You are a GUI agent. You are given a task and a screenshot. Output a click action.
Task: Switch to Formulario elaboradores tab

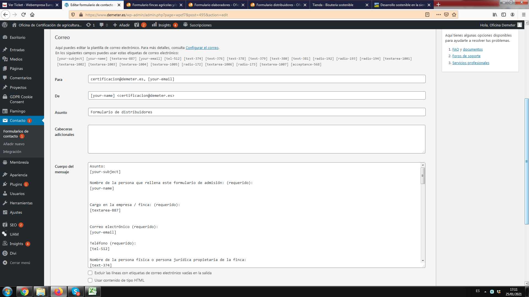tap(217, 5)
